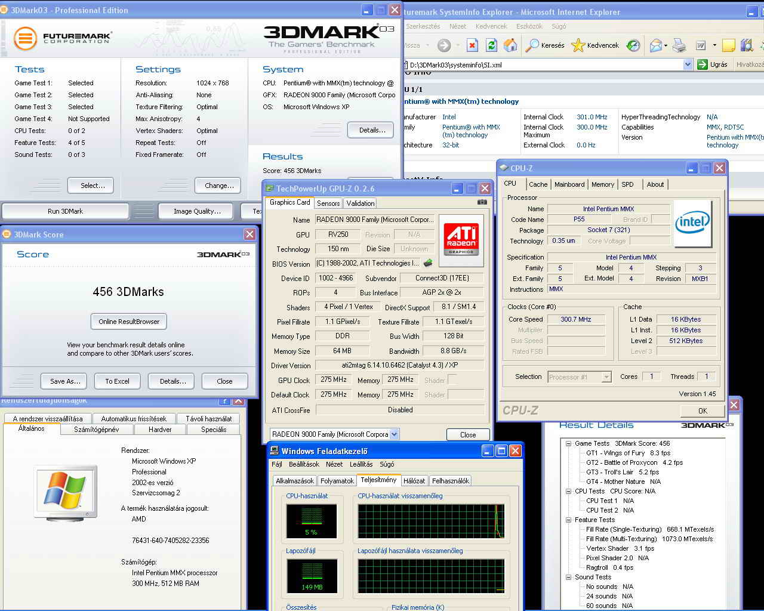Screen dimensions: 764x611
Task: Click the Image Quality... button
Action: tap(197, 211)
